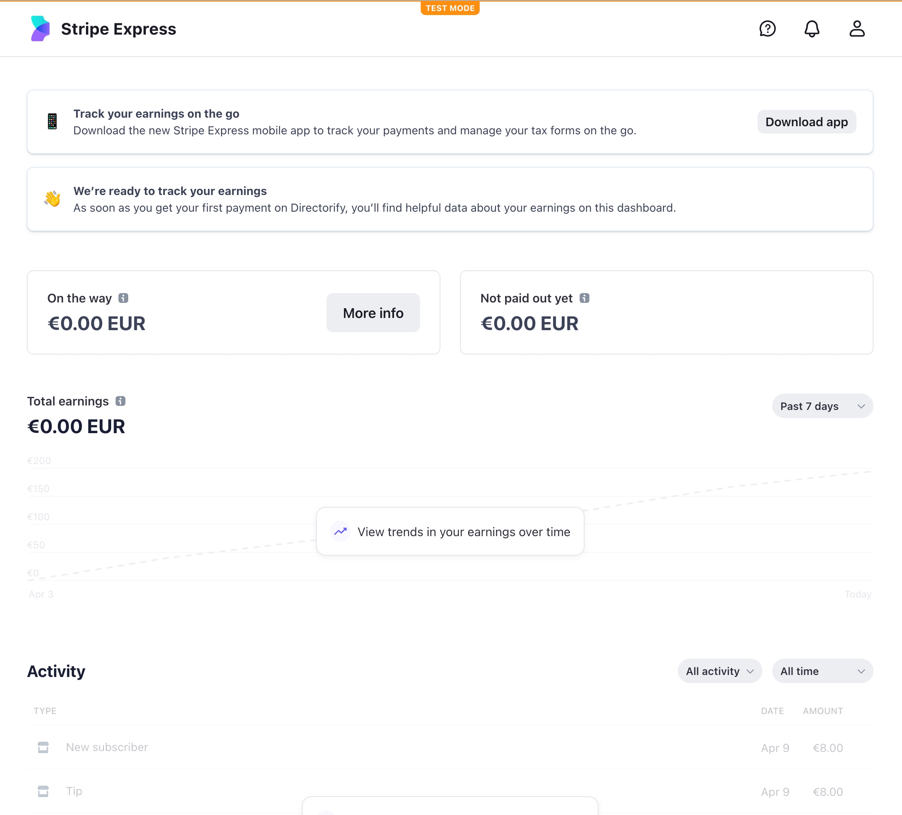Click info icon next to Total earnings
Image resolution: width=902 pixels, height=815 pixels.
tap(120, 401)
